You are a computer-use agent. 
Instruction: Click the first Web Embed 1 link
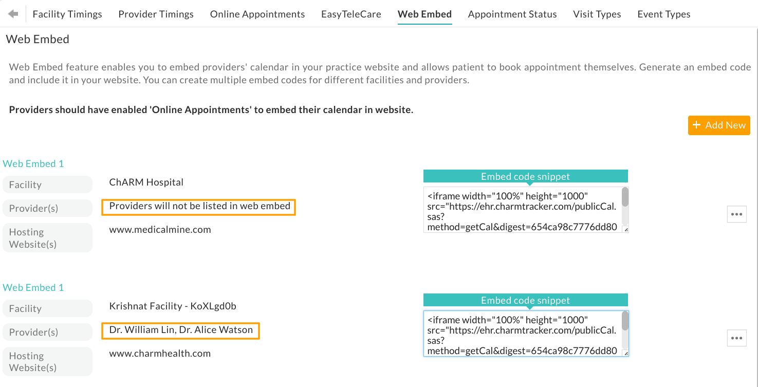(x=33, y=164)
